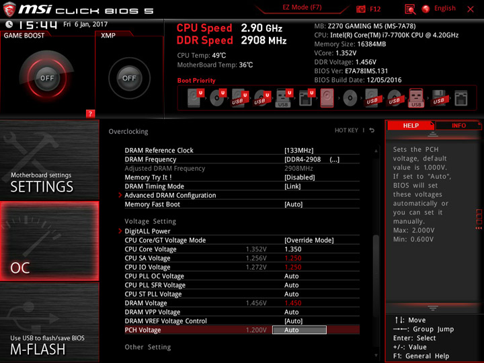Click the help panel top collapse handle
The width and height of the screenshot is (484, 363).
(x=433, y=134)
